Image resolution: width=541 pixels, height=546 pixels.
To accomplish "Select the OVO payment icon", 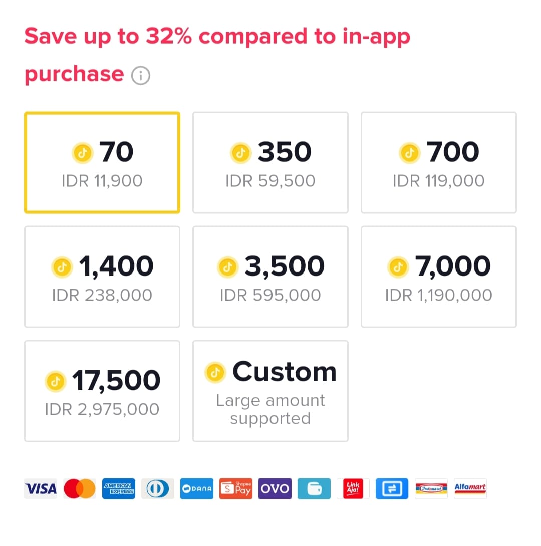I will (275, 488).
